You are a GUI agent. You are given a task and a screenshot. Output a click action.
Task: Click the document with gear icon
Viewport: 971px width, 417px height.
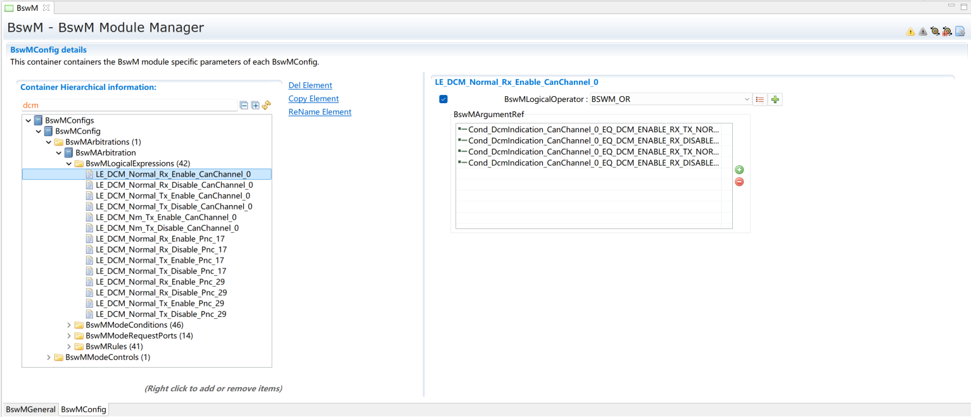point(960,31)
